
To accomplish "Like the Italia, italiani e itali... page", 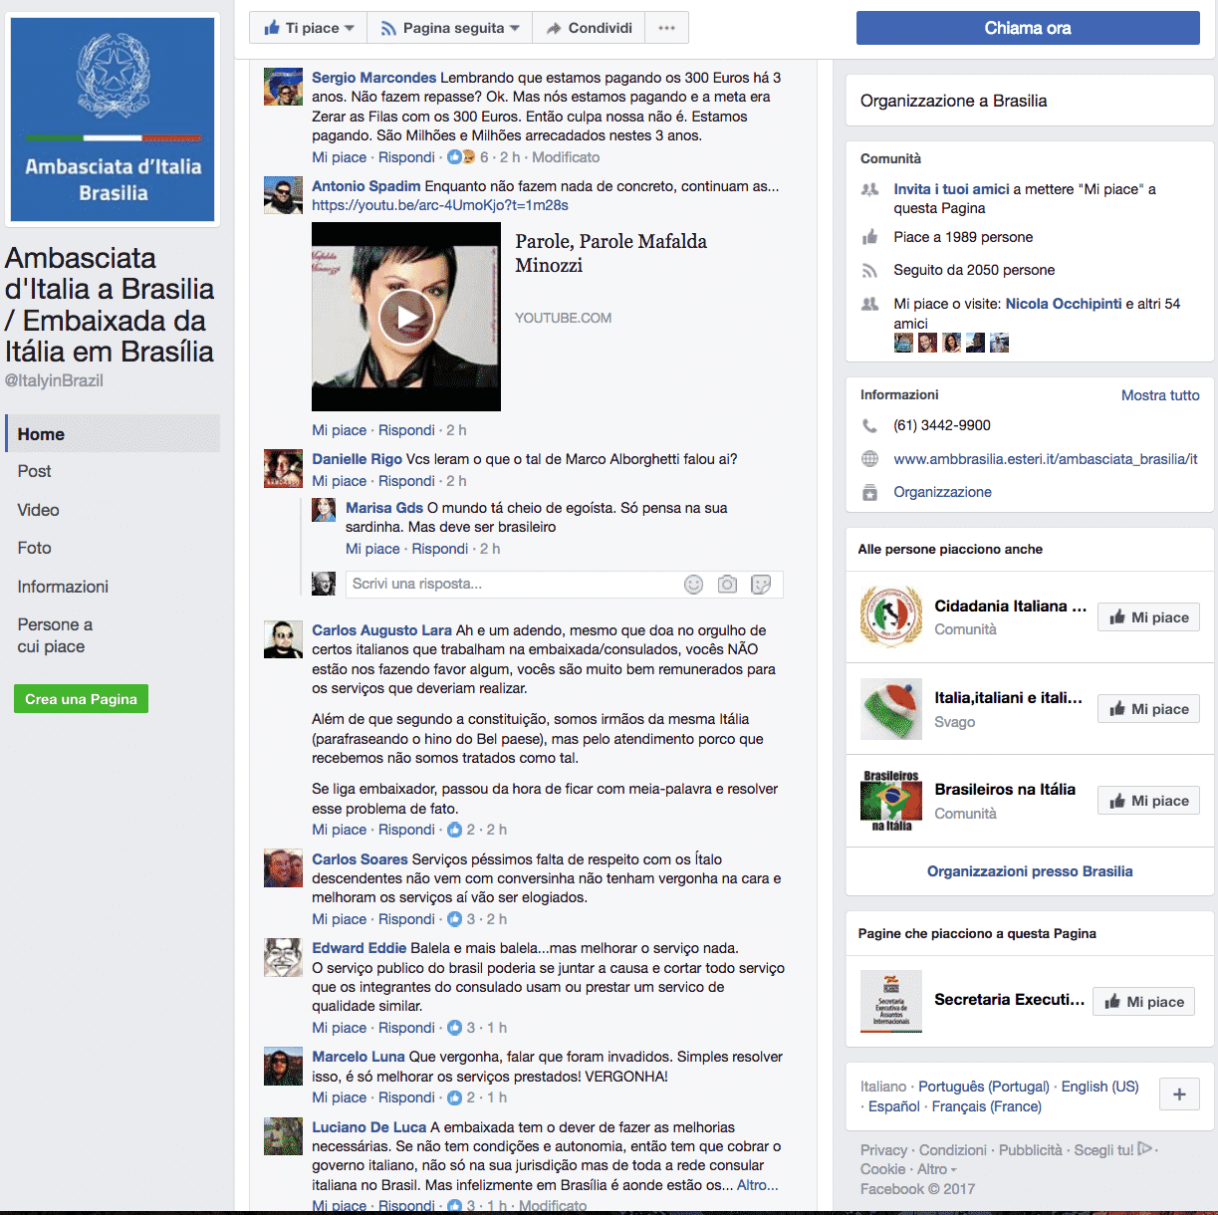I will (x=1149, y=709).
